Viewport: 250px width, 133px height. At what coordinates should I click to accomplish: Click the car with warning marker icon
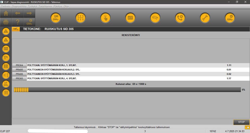[x=29, y=22]
